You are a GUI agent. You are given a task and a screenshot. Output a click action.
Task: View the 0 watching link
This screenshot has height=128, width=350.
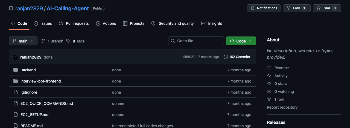[x=281, y=92]
